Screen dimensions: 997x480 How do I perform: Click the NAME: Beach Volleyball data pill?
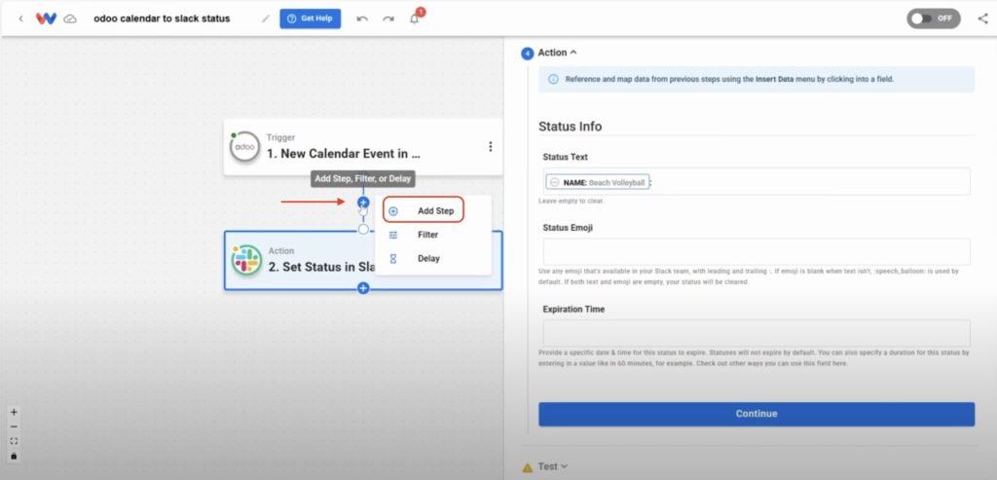click(x=598, y=182)
